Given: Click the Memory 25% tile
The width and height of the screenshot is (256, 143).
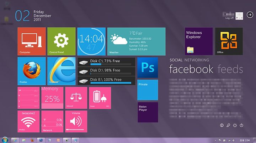Looking at the screenshot, I should [52, 98].
